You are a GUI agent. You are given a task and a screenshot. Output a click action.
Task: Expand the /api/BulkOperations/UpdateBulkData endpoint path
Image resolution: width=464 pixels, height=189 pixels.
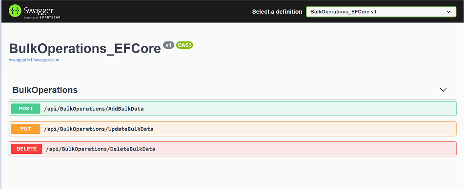99,129
